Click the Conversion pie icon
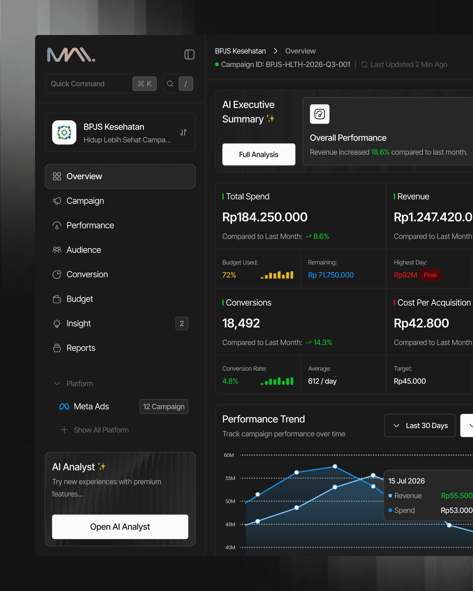The height and width of the screenshot is (591, 473). point(57,274)
